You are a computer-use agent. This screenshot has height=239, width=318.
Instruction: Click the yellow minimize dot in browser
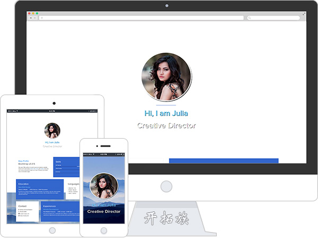tap(33, 13)
